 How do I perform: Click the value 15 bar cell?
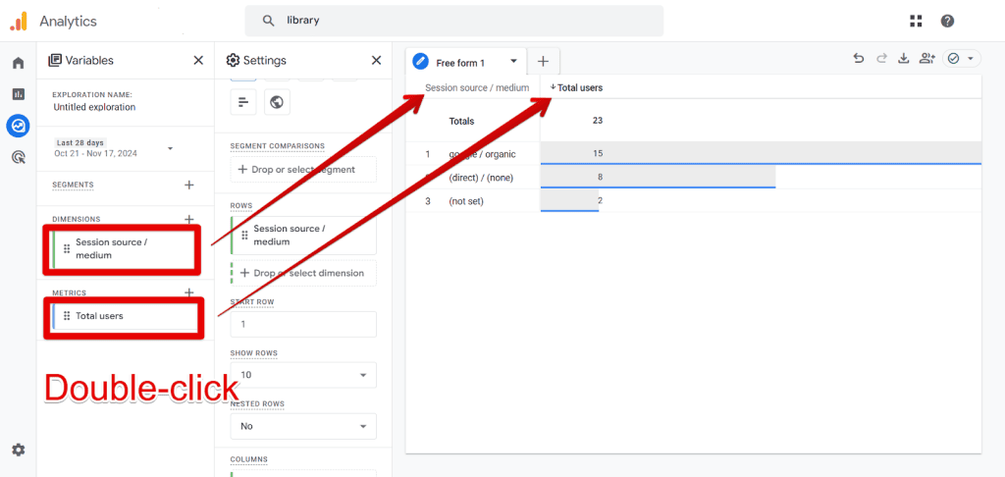click(x=761, y=153)
